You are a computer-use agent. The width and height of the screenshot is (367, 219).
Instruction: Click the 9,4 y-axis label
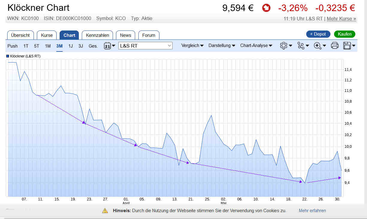[347, 183]
